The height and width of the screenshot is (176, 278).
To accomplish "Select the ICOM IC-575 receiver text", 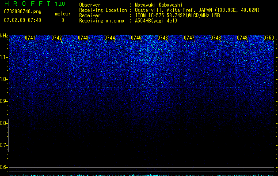I will point(177,15).
